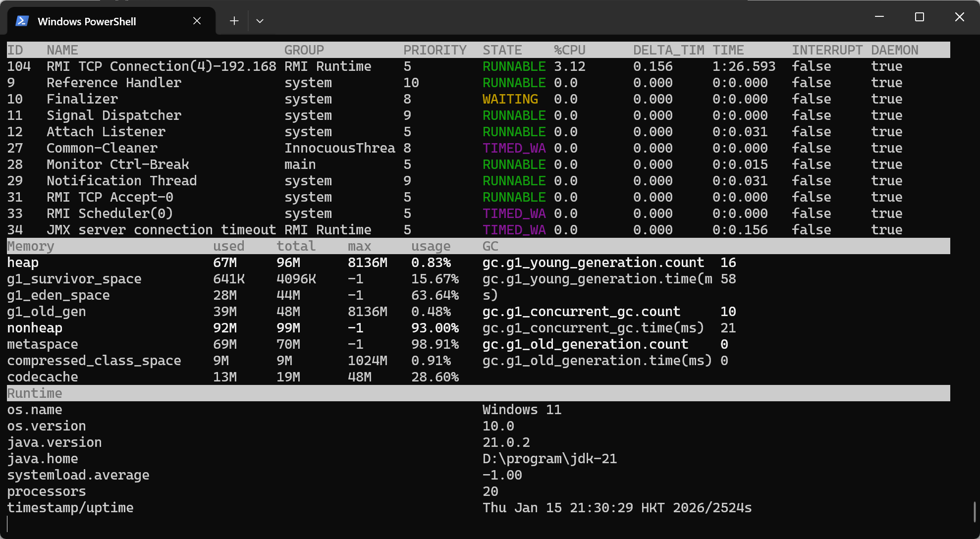980x539 pixels.
Task: Click the java.home path value
Action: 549,459
